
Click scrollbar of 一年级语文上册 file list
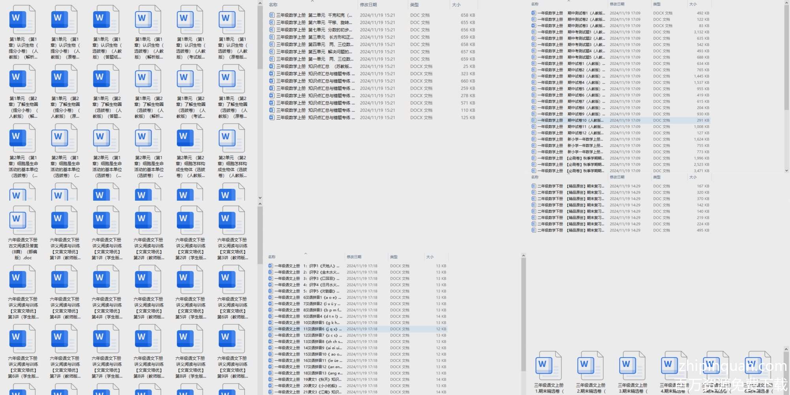pyautogui.click(x=523, y=316)
